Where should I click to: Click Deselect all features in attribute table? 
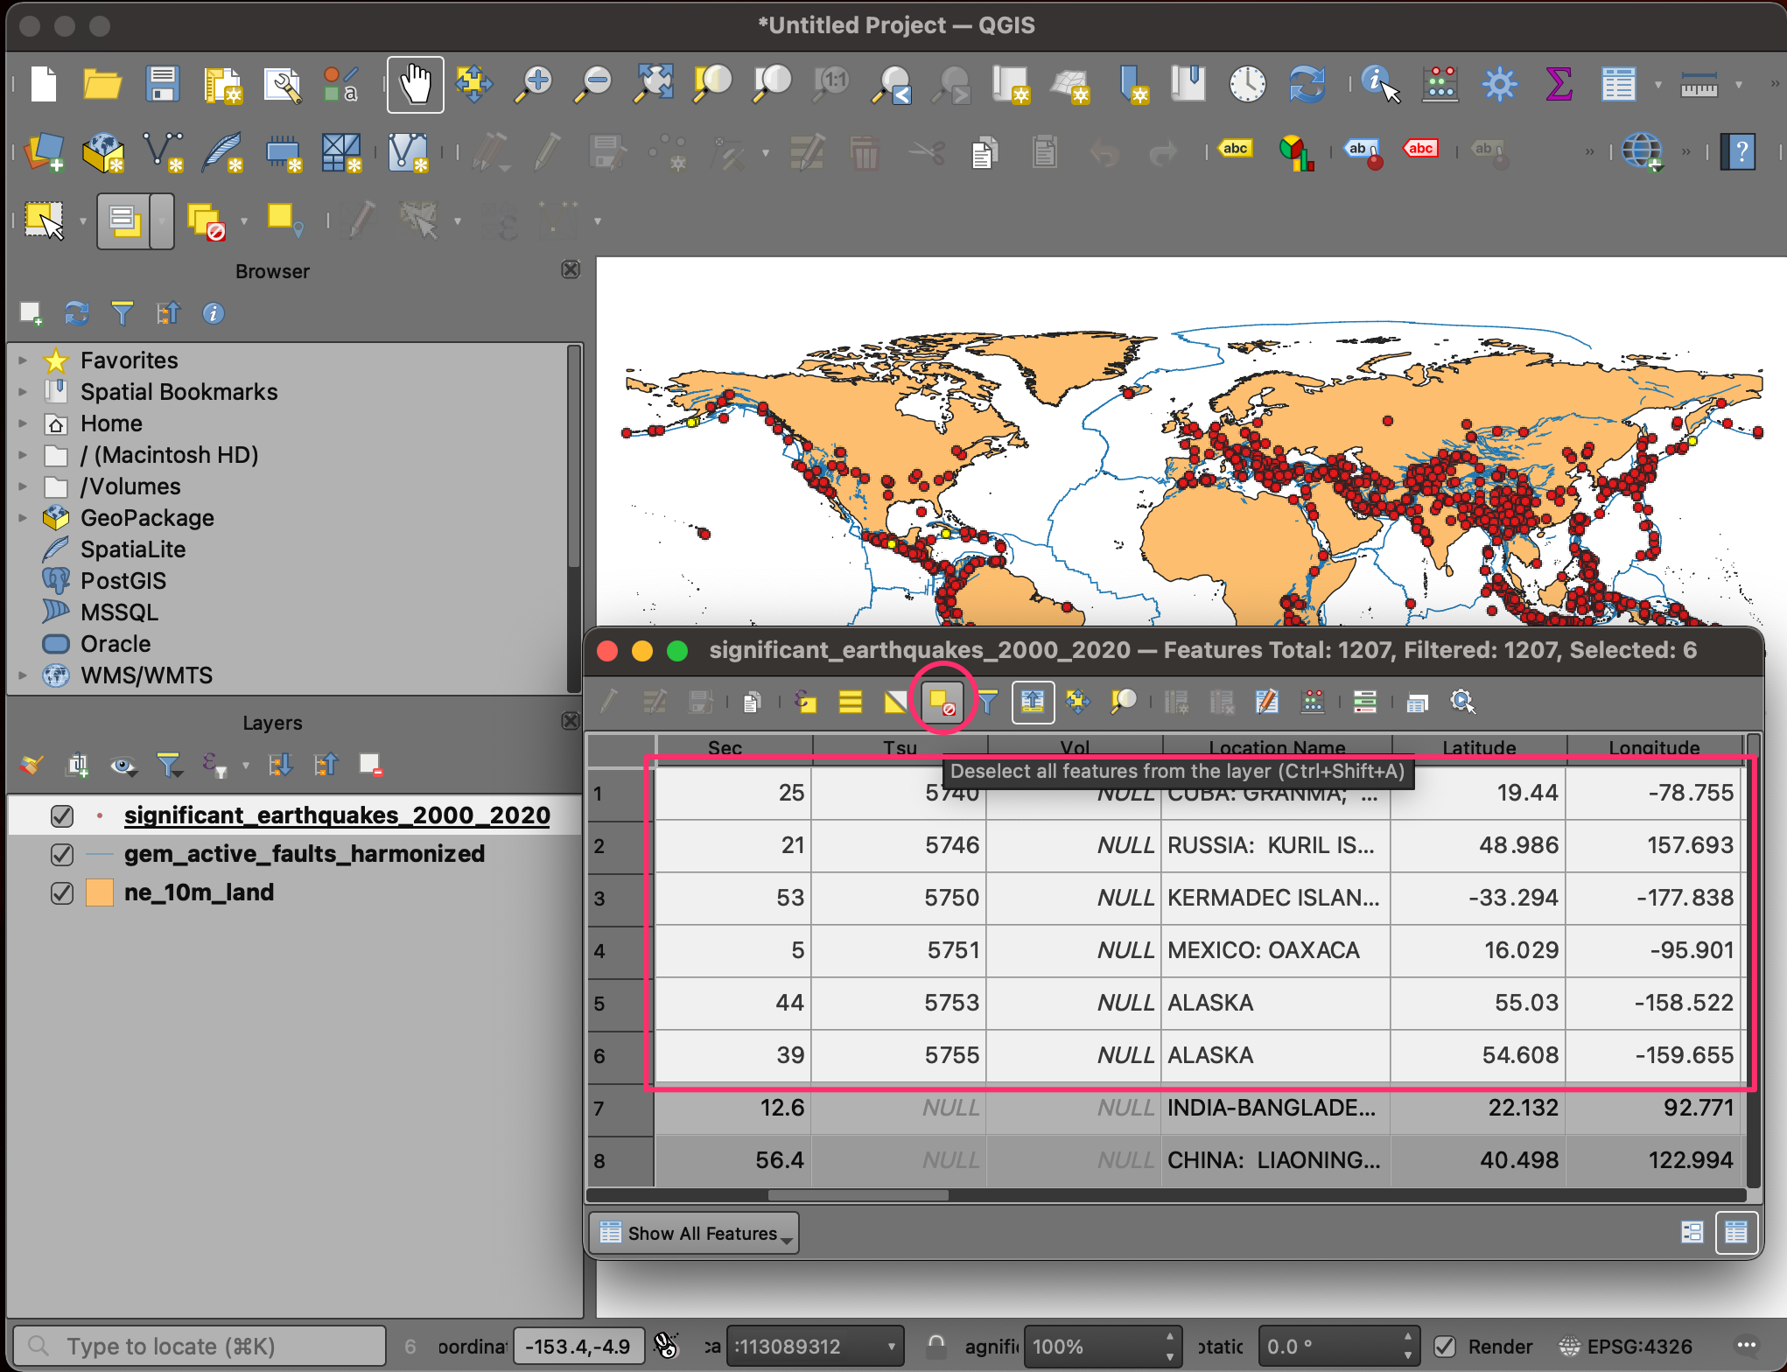(942, 701)
